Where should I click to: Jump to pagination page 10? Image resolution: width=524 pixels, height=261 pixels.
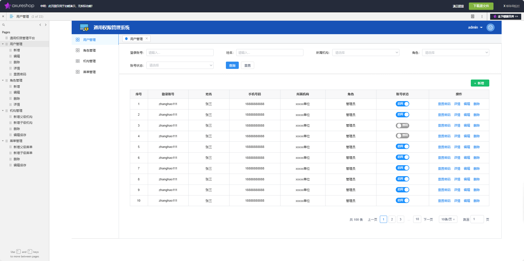click(417, 219)
